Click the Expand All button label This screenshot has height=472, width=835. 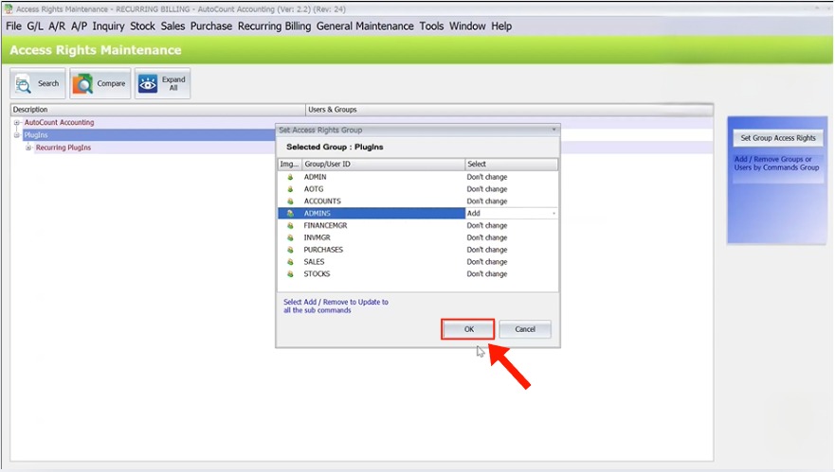click(173, 83)
